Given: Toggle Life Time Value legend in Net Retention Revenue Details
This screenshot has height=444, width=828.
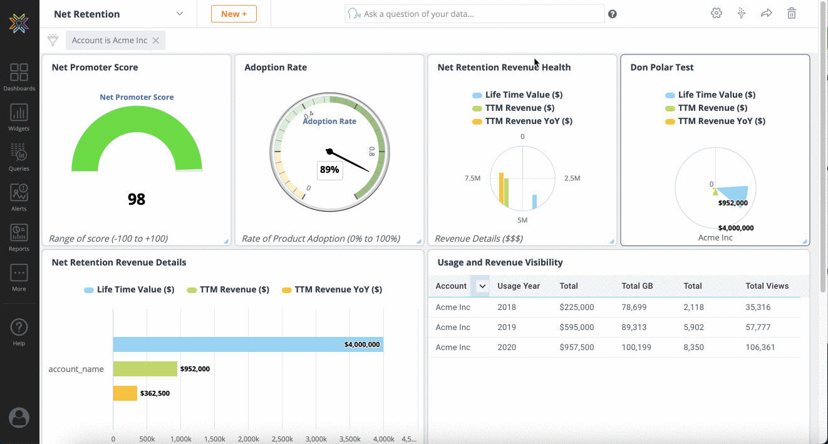Looking at the screenshot, I should (129, 289).
